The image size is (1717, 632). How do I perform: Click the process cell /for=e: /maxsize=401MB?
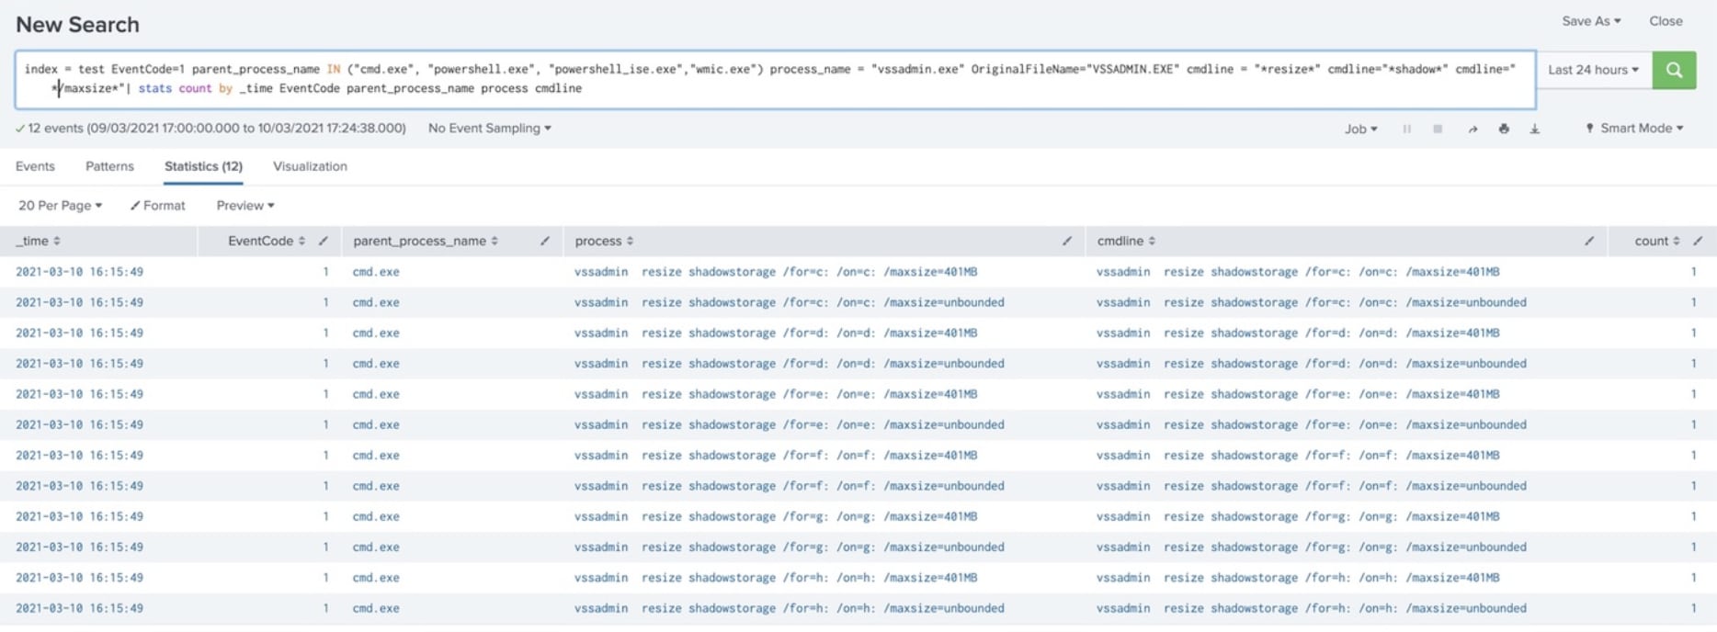coord(776,394)
